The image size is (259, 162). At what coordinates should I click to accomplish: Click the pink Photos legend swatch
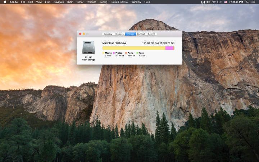pyautogui.click(x=114, y=53)
